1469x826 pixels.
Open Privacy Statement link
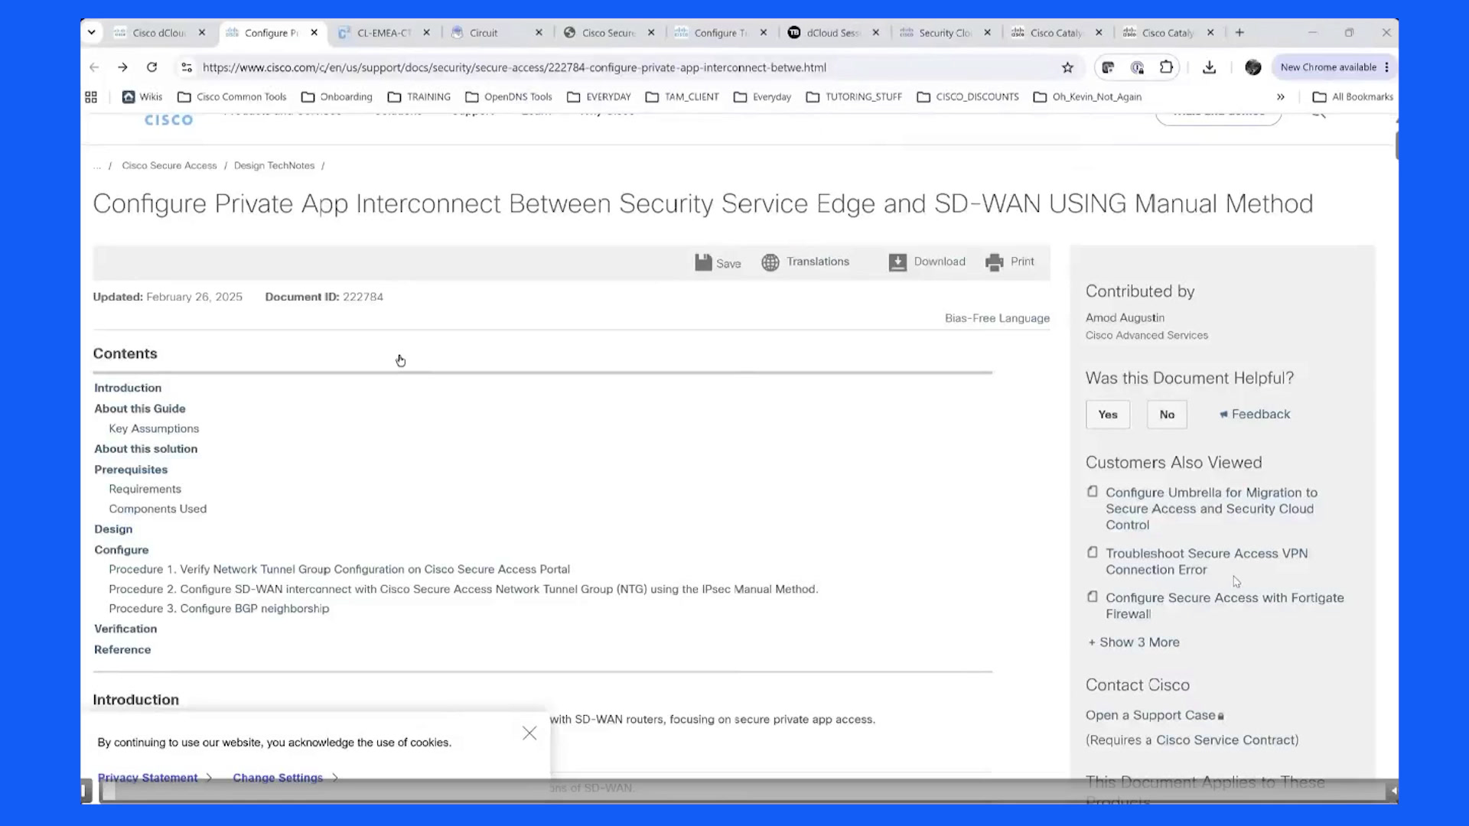click(x=148, y=778)
